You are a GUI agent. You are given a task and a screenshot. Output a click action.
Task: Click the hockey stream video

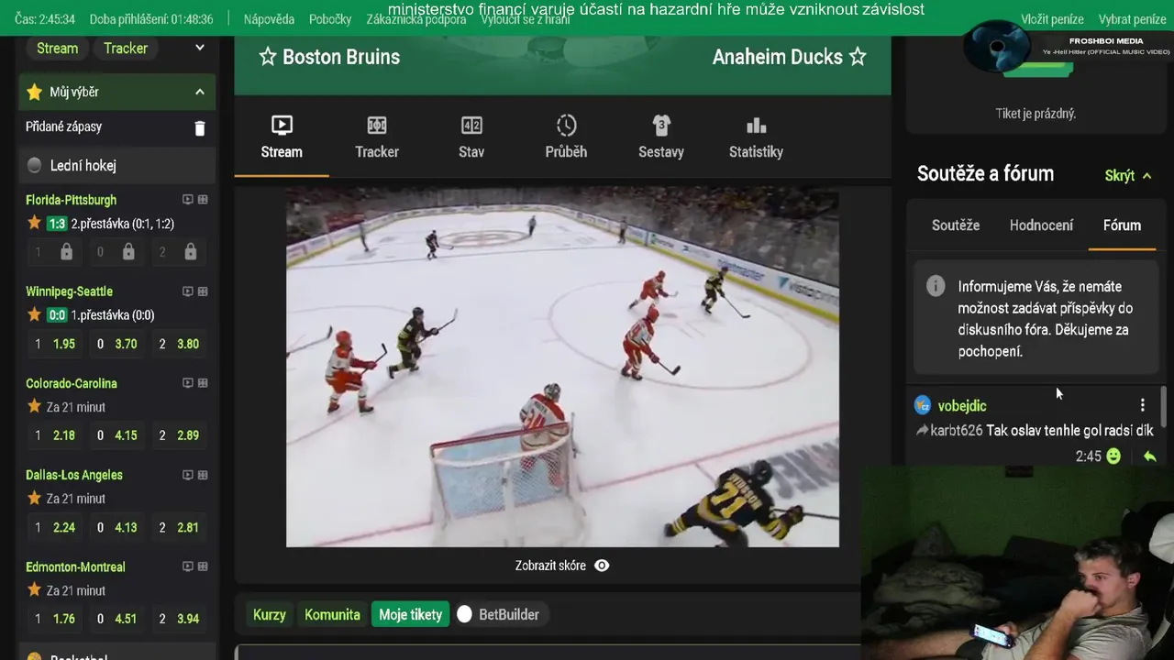click(562, 368)
